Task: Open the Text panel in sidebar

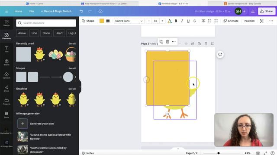Action: coord(6,49)
